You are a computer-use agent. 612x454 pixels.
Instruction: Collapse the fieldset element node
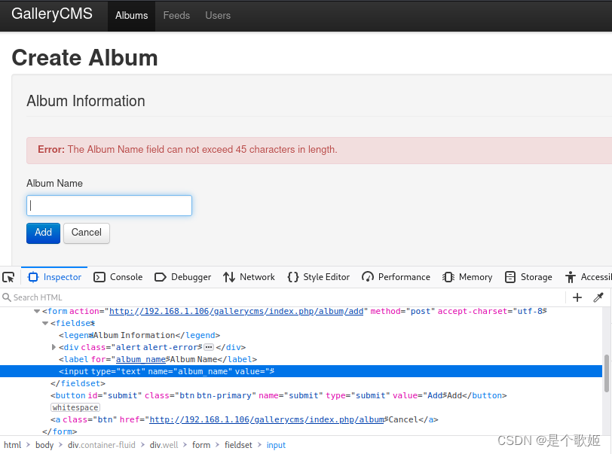click(x=45, y=323)
